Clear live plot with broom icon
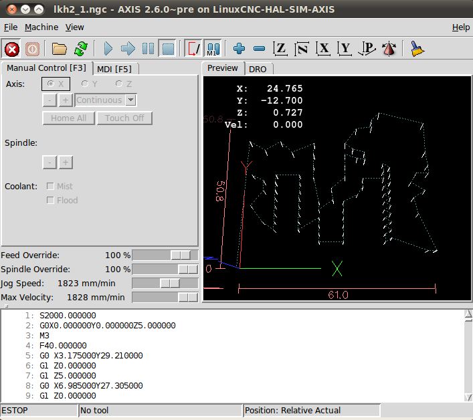The width and height of the screenshot is (473, 420). [x=417, y=49]
